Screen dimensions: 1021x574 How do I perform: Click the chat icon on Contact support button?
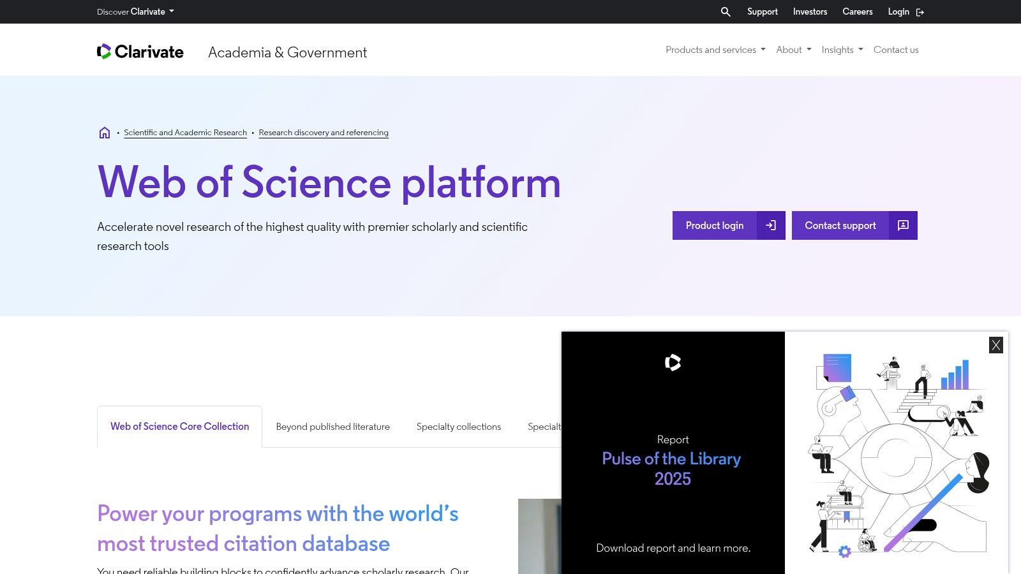pyautogui.click(x=903, y=225)
